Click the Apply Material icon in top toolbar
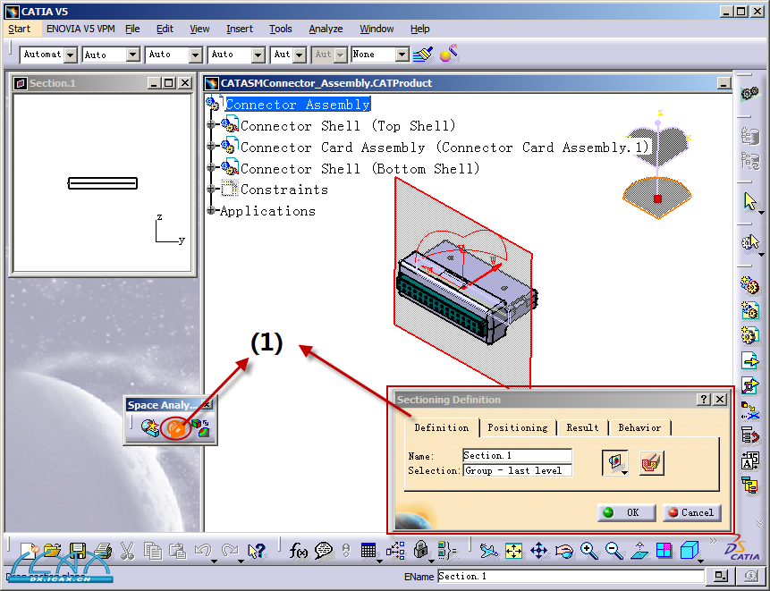The width and height of the screenshot is (770, 591). 449,54
